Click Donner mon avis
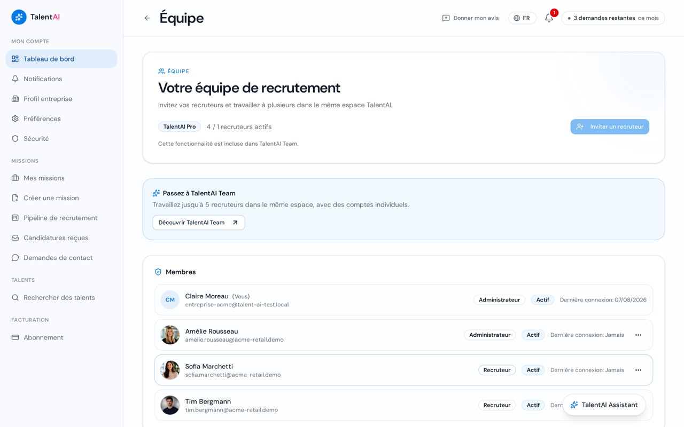 click(470, 18)
